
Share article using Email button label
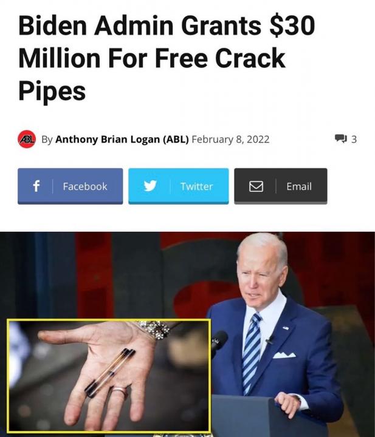299,186
